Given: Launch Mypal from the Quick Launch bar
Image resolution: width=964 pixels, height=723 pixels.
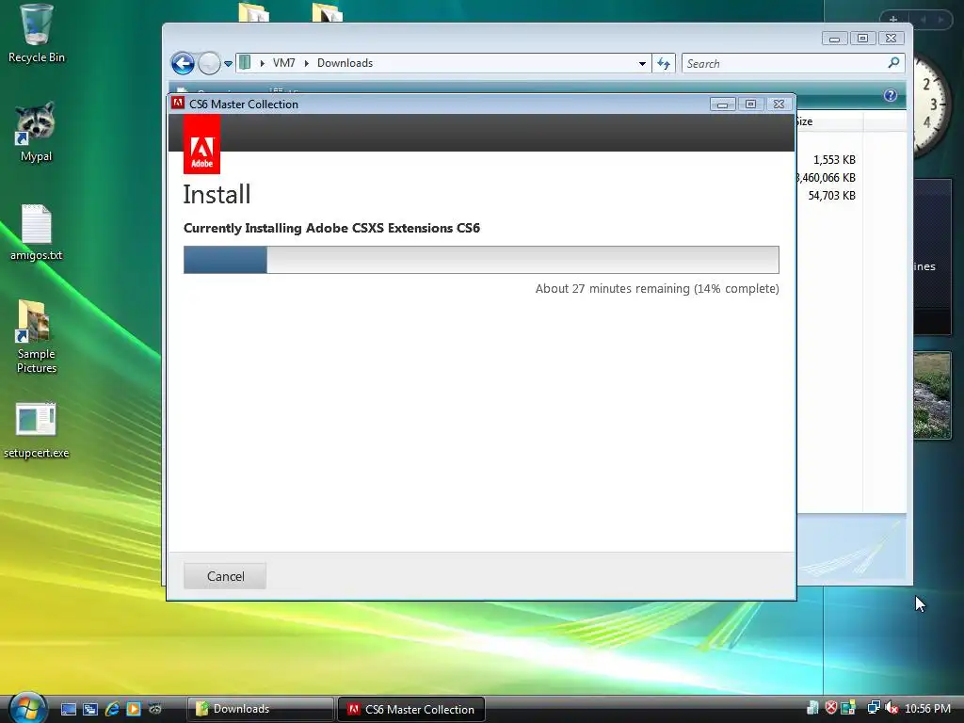Looking at the screenshot, I should click(155, 709).
